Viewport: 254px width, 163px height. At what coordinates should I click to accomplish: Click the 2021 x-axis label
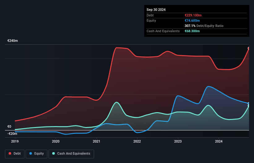coord(97,141)
